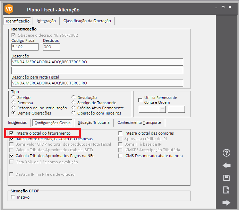Select Serviço de Transporte radio option

click(x=74, y=102)
